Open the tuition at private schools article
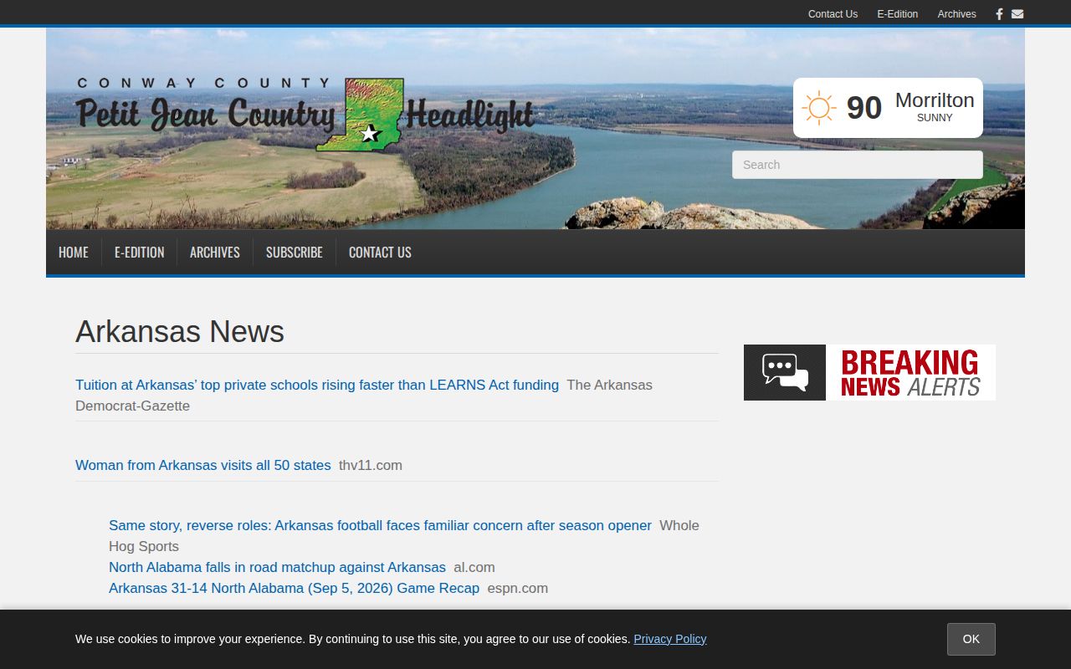Screen dimensions: 1071x669 (317, 385)
